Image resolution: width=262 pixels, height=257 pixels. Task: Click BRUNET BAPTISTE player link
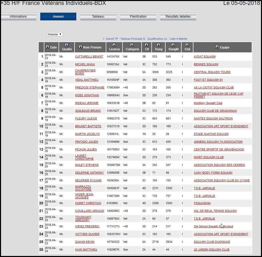pos(88,126)
